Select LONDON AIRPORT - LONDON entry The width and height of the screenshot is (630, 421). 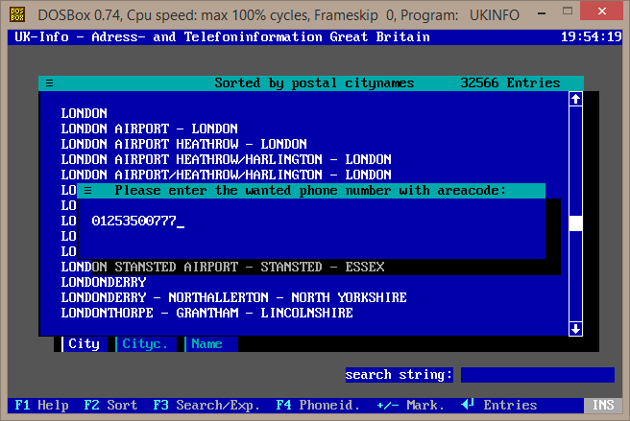pos(150,129)
